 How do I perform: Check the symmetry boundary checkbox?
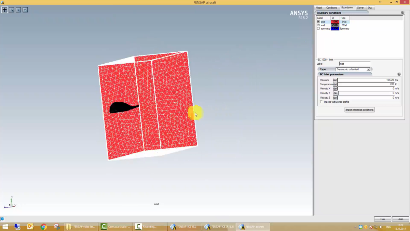pos(318,28)
